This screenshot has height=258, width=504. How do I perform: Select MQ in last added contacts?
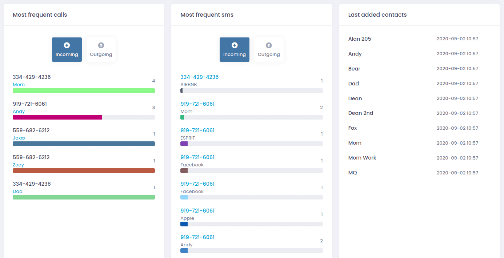[x=353, y=173]
